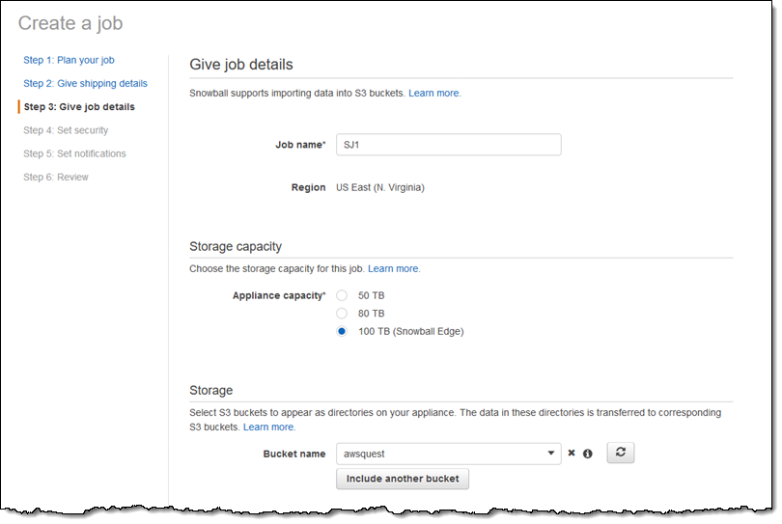Go to Step 2: Give shipping details
The image size is (782, 524).
coord(85,84)
